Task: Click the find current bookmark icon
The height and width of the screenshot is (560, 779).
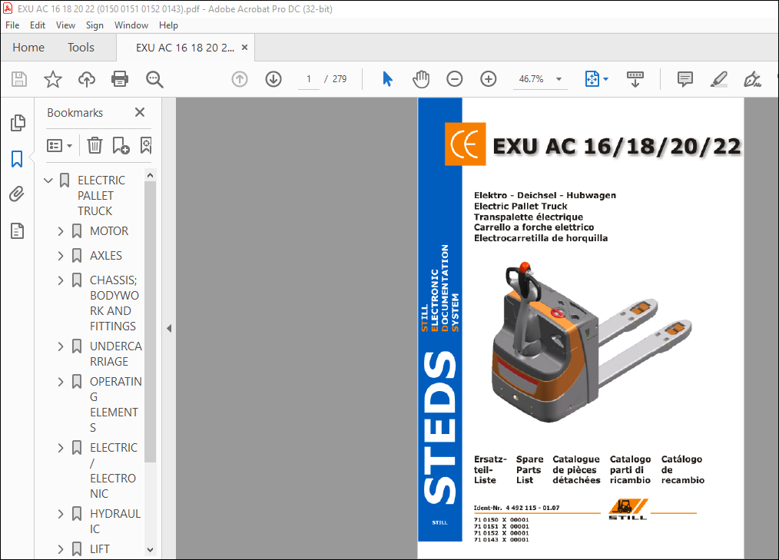Action: point(145,146)
